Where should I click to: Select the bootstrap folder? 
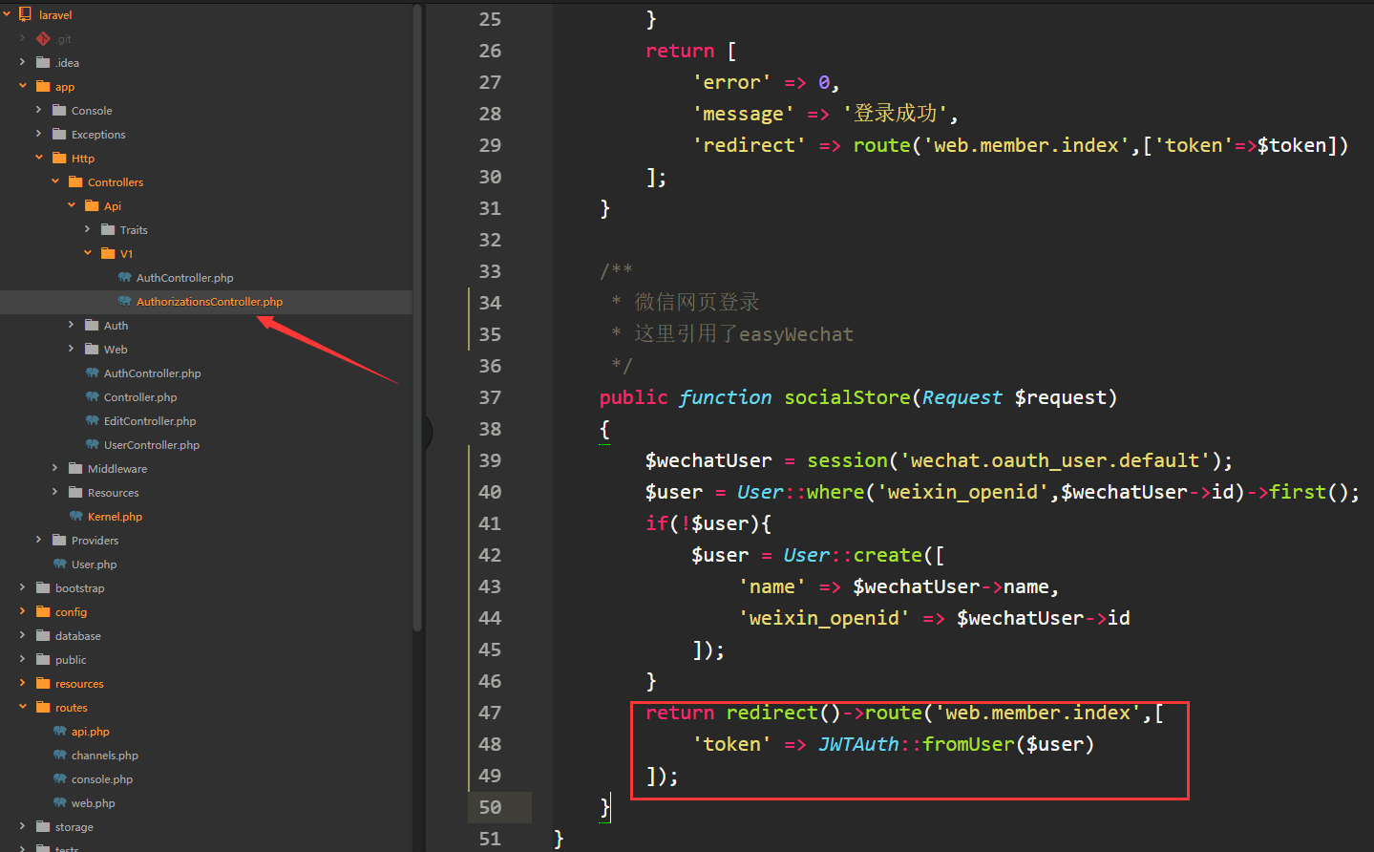coord(79,587)
